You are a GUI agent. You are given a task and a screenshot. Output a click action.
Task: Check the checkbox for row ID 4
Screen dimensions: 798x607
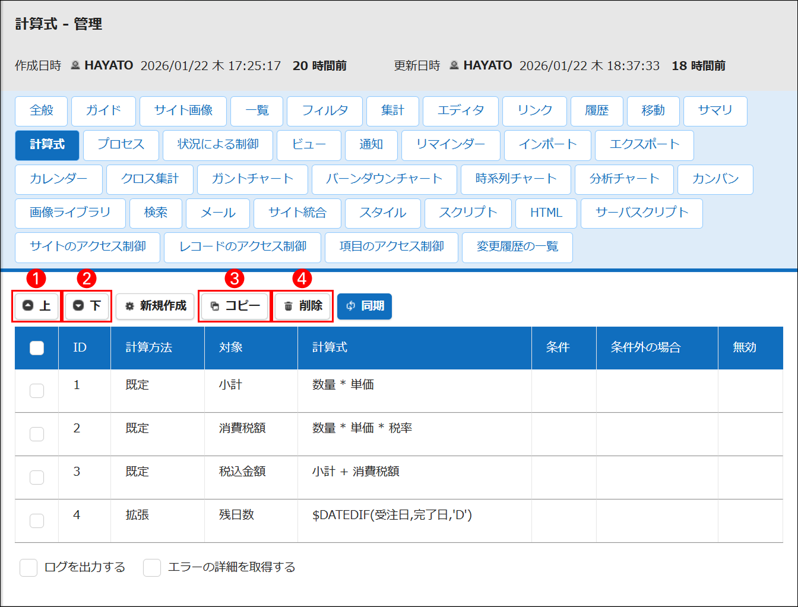click(37, 521)
